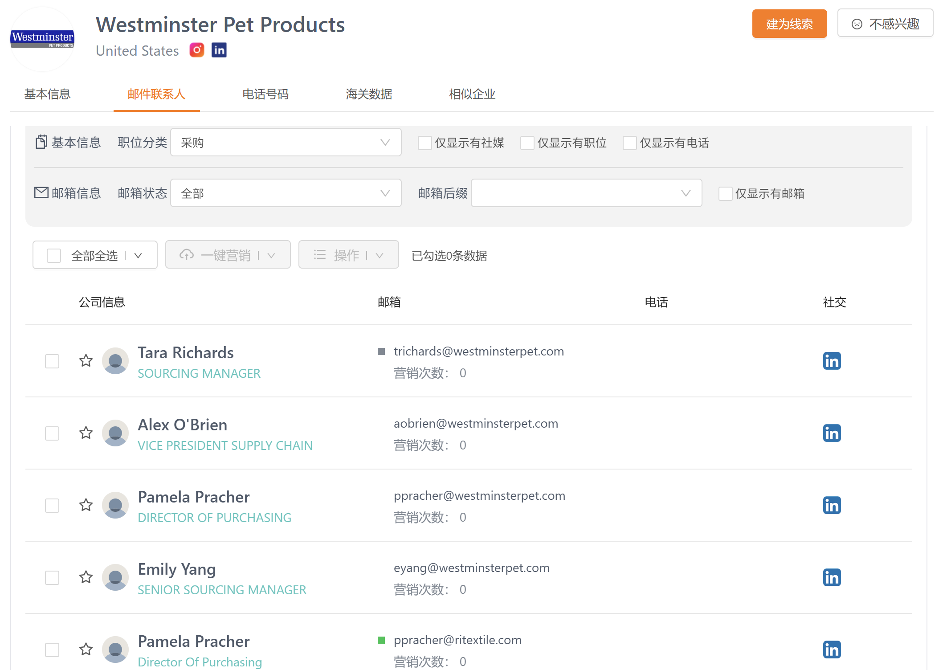Click email aobrien@westminsterpet.com
947x670 pixels.
(x=476, y=424)
